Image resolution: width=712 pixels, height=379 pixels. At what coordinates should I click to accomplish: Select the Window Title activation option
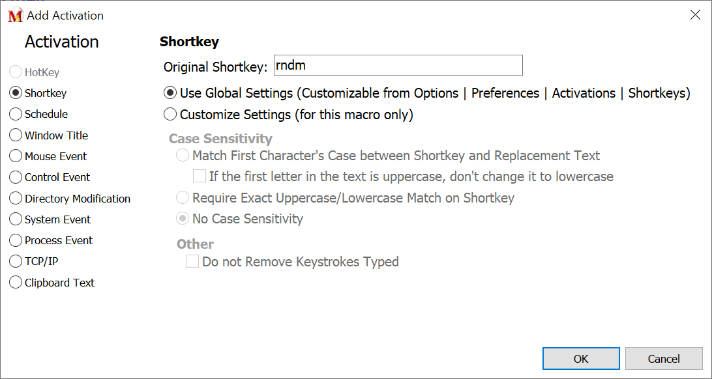click(x=16, y=135)
